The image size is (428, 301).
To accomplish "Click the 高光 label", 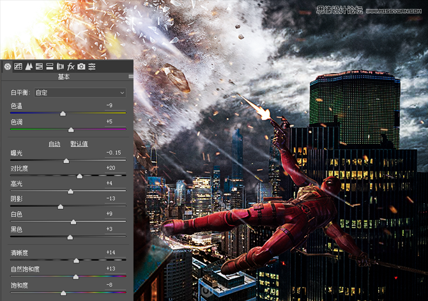I will [17, 183].
